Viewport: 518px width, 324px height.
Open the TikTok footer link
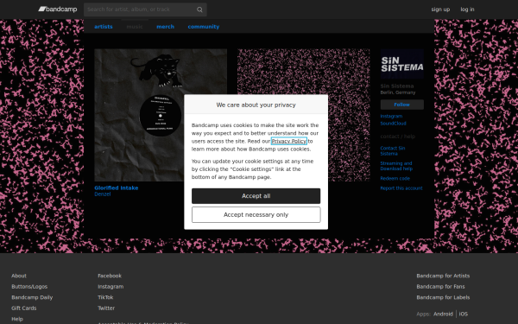click(105, 297)
